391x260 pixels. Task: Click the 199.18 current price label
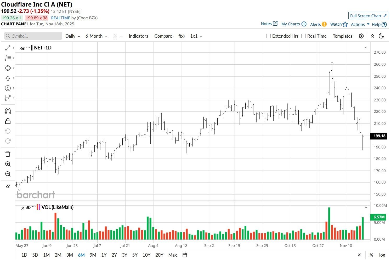[x=379, y=136]
